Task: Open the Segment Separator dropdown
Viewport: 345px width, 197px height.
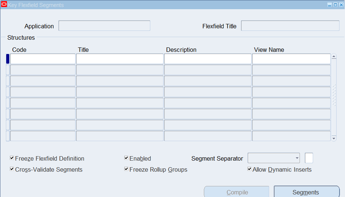Action: pyautogui.click(x=297, y=158)
